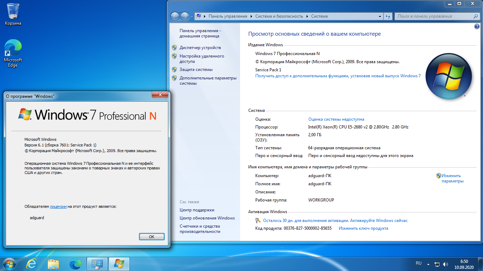
Task: Click the Back navigation arrow
Action: pos(175,16)
